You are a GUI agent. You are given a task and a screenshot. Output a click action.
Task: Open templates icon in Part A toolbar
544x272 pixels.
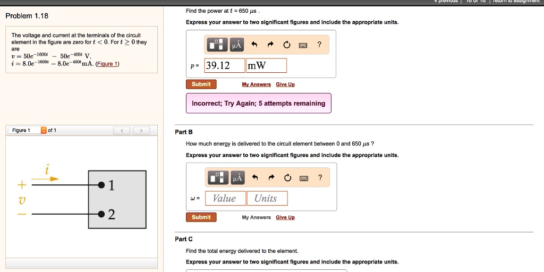(217, 45)
